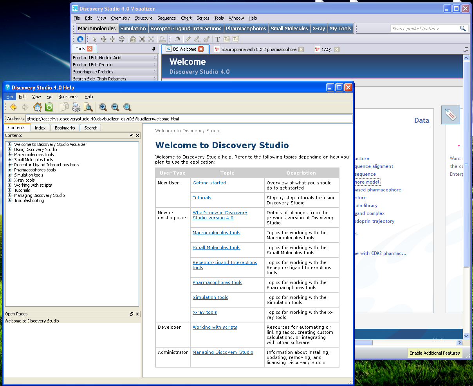Image resolution: width=473 pixels, height=386 pixels.
Task: Click the Fit to Screen icon
Action: 142,39
